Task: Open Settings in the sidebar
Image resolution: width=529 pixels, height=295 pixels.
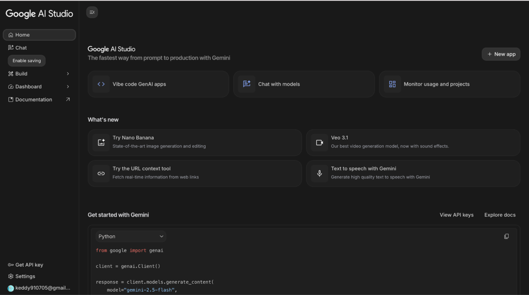Action: [x=25, y=276]
